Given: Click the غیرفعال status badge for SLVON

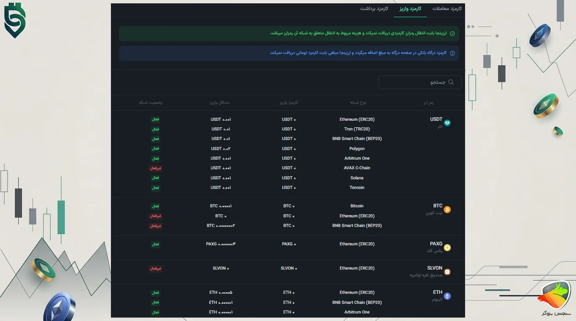Looking at the screenshot, I should pos(156,269).
